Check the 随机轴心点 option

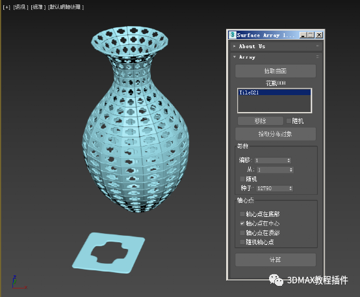coord(242,242)
